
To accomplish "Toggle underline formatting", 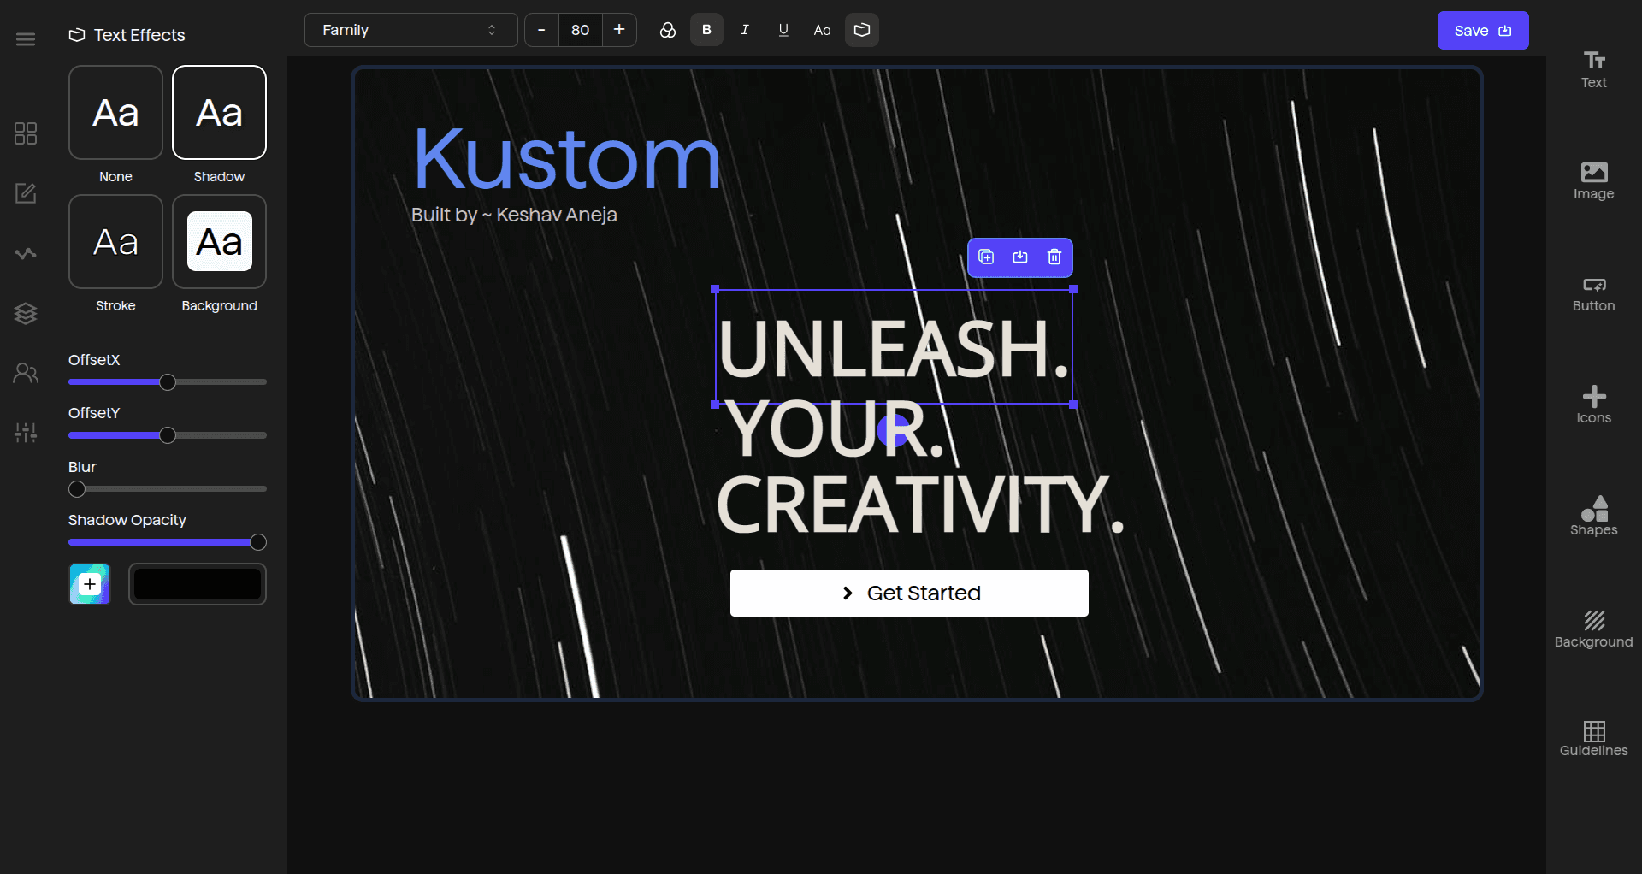I will [783, 30].
